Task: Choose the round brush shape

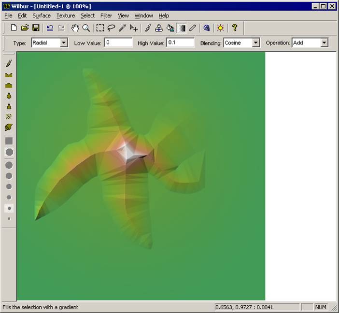Action: click(9, 152)
